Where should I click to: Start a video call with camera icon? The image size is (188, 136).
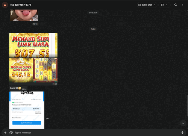[162, 5]
